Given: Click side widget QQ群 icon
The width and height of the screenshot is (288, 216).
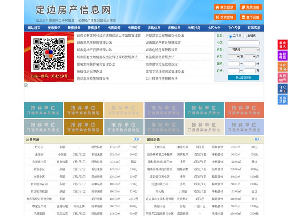Looking at the screenshot, I should click(x=282, y=89).
